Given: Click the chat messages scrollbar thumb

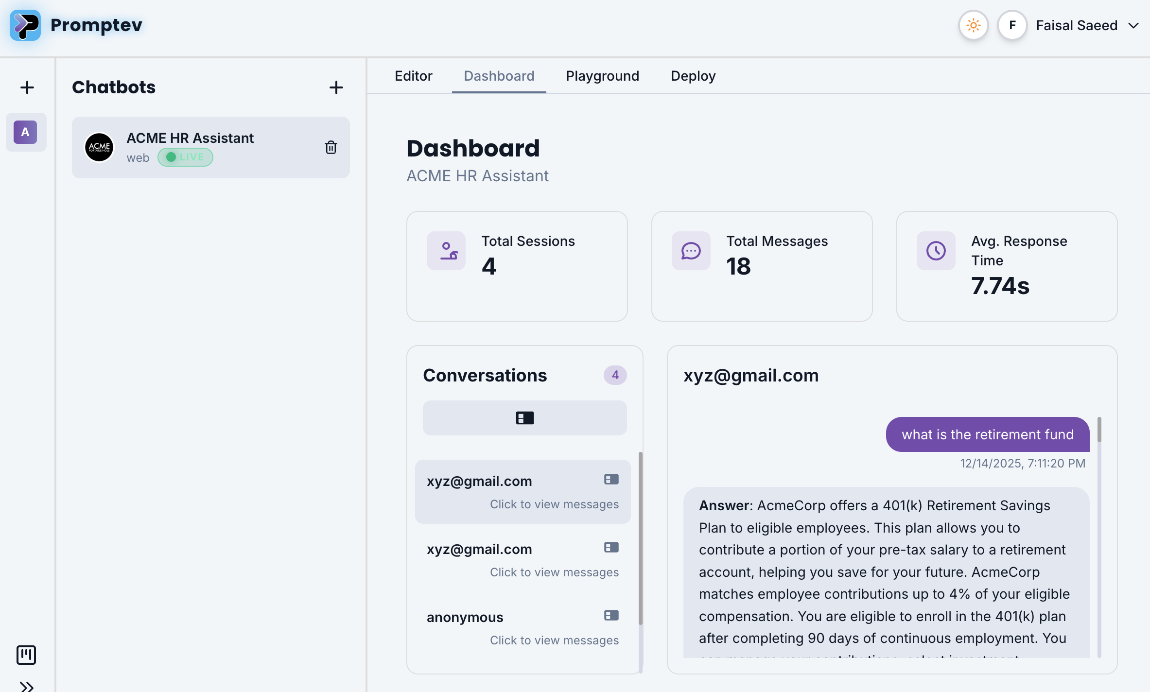Looking at the screenshot, I should coord(1099,430).
